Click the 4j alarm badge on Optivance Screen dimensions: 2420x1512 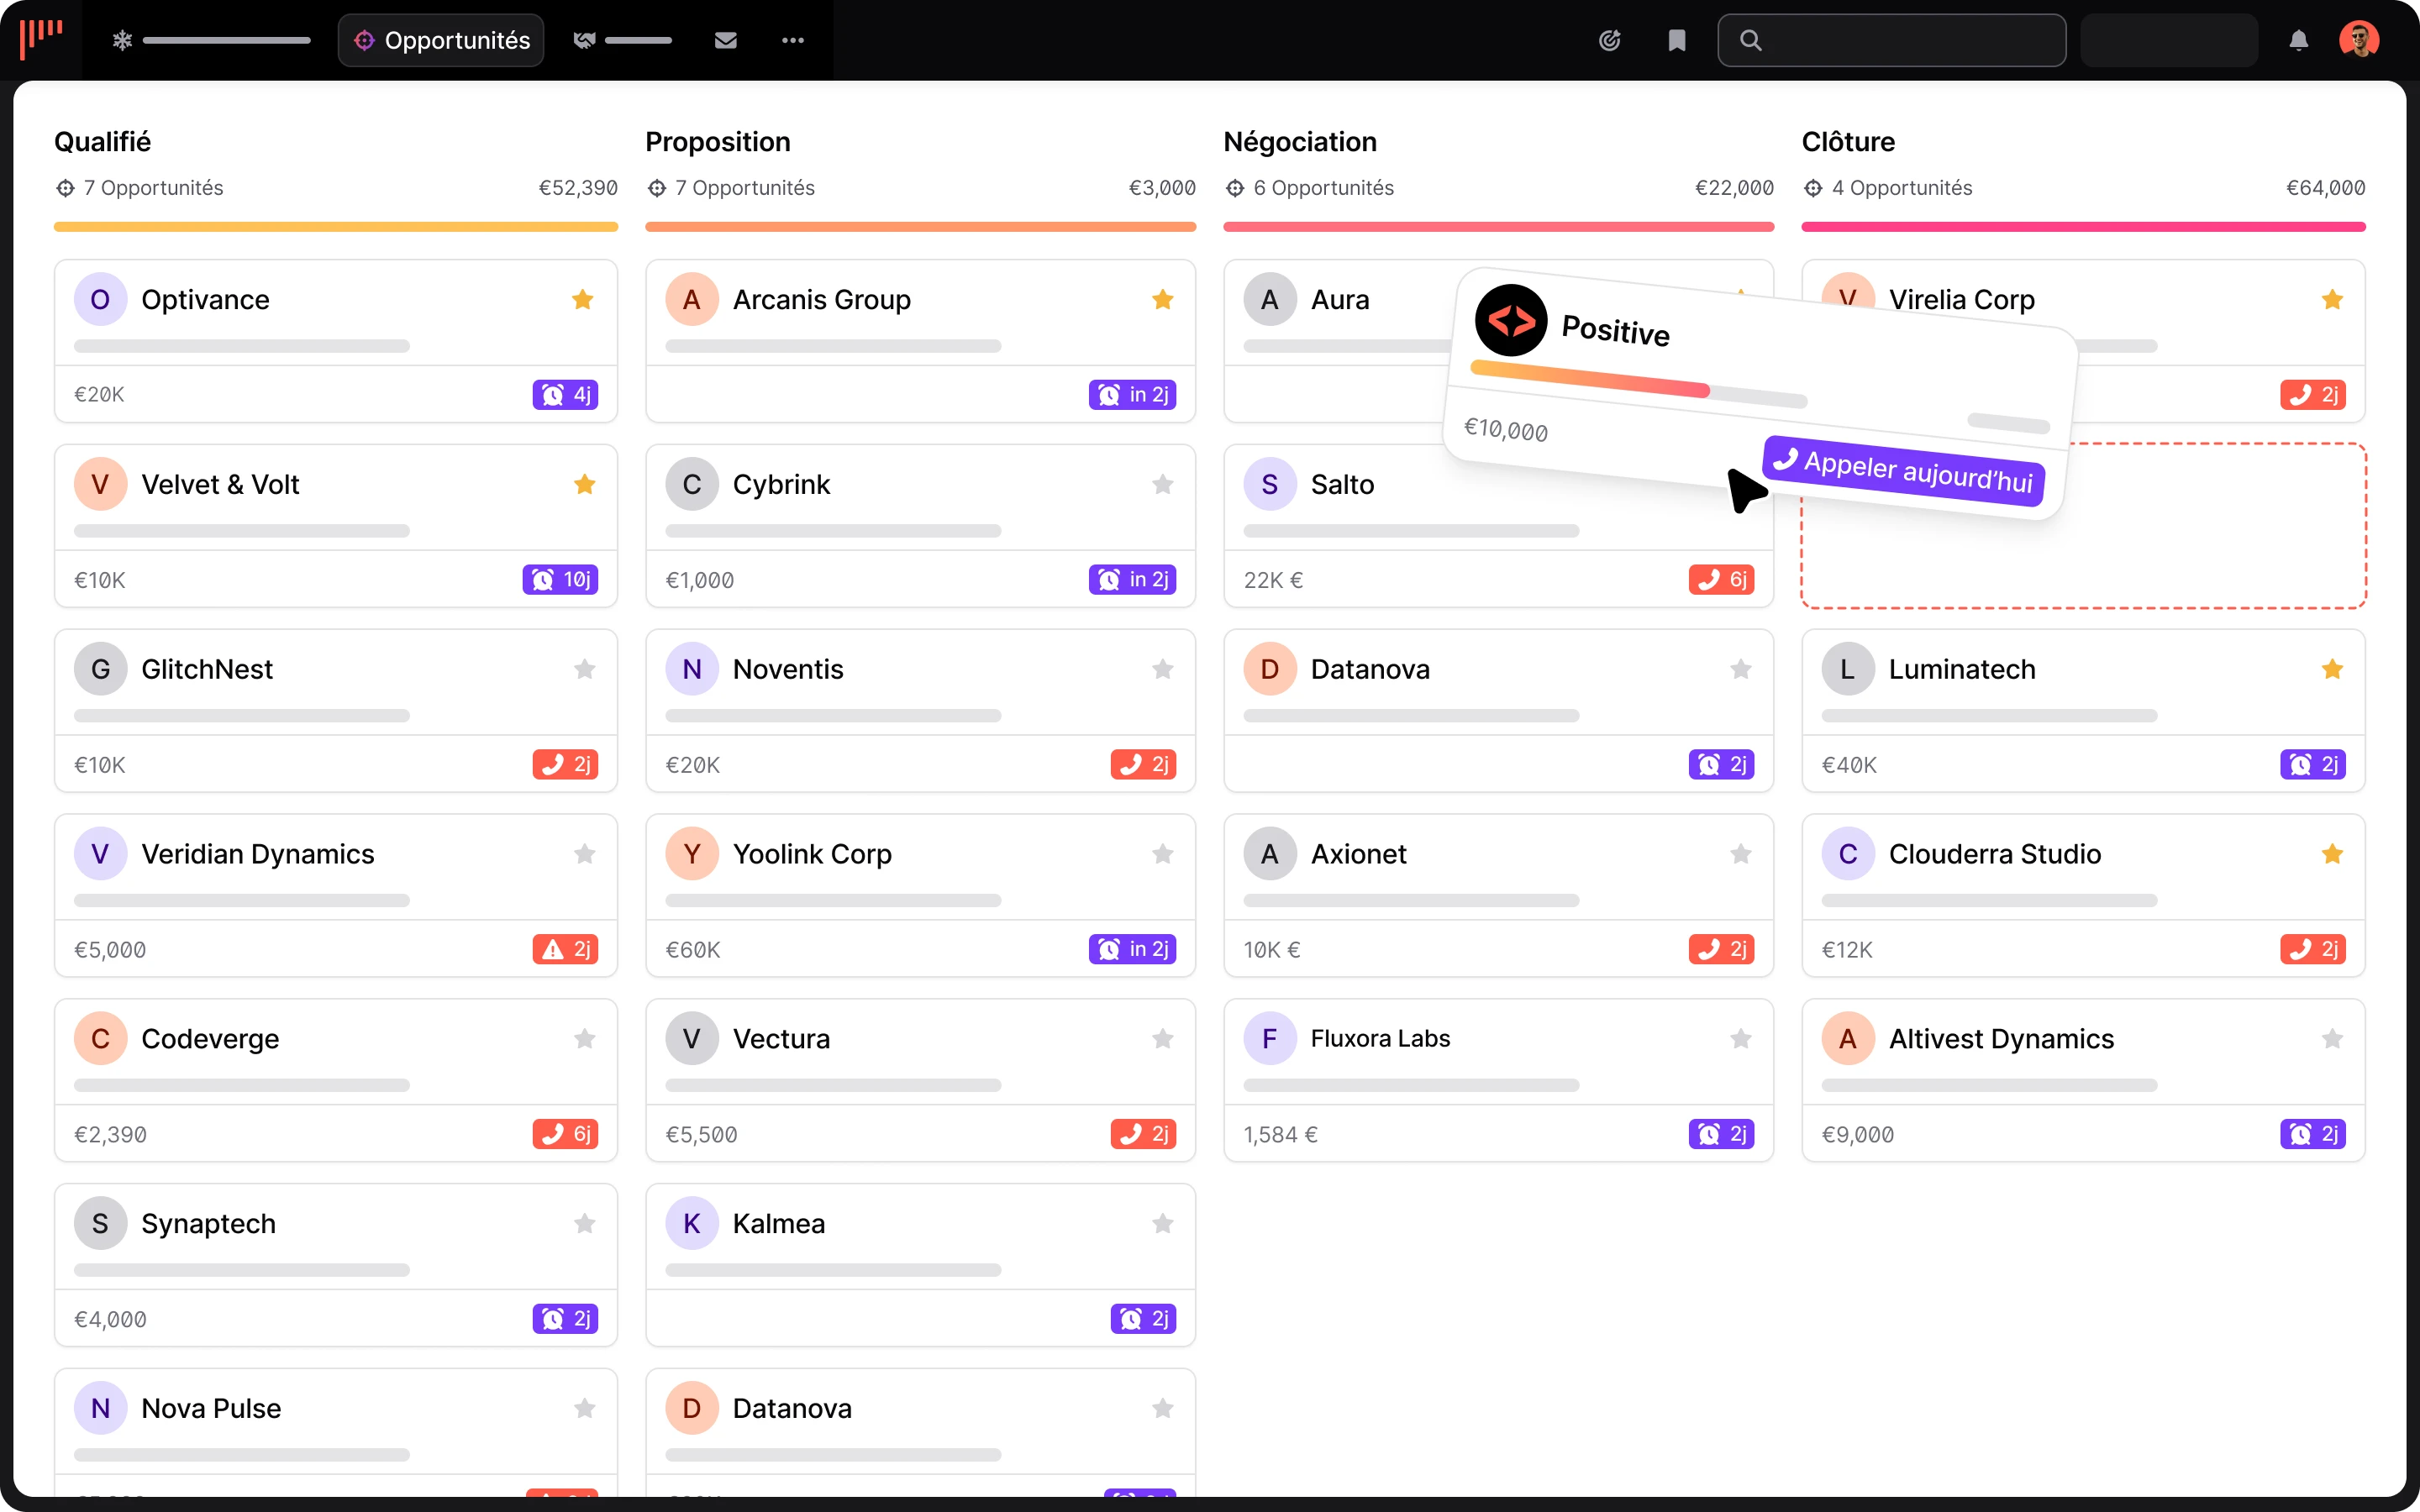(565, 394)
